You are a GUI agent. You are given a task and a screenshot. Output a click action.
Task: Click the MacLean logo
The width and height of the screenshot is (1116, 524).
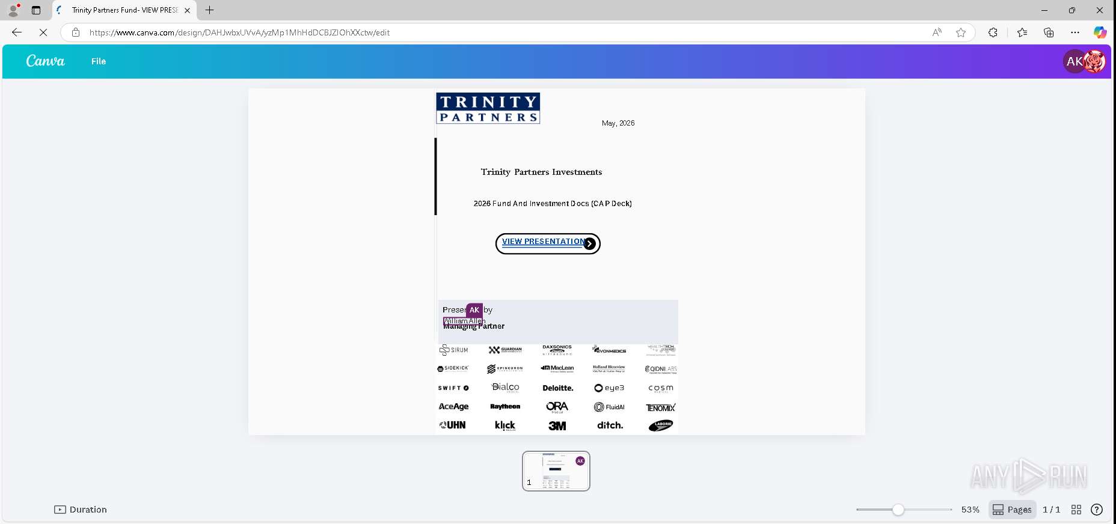point(557,368)
